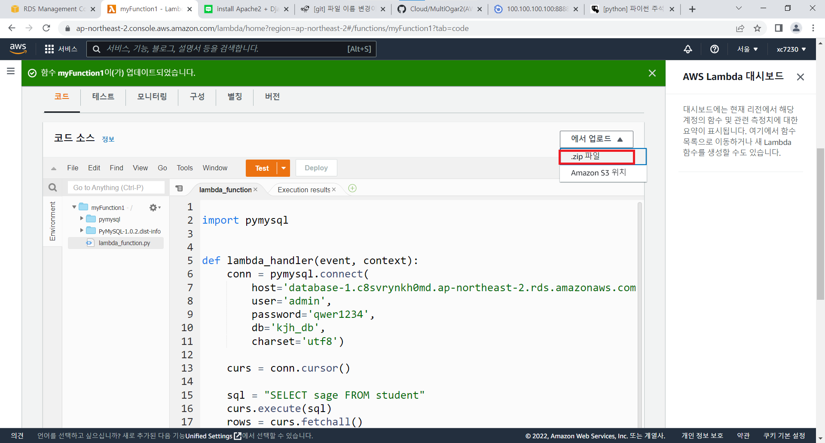Open the Chrome three-dot menu
The image size is (825, 443).
[x=813, y=28]
